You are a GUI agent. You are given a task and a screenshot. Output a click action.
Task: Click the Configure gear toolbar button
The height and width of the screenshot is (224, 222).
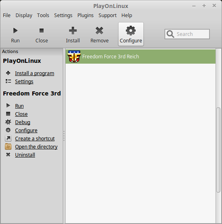click(131, 34)
